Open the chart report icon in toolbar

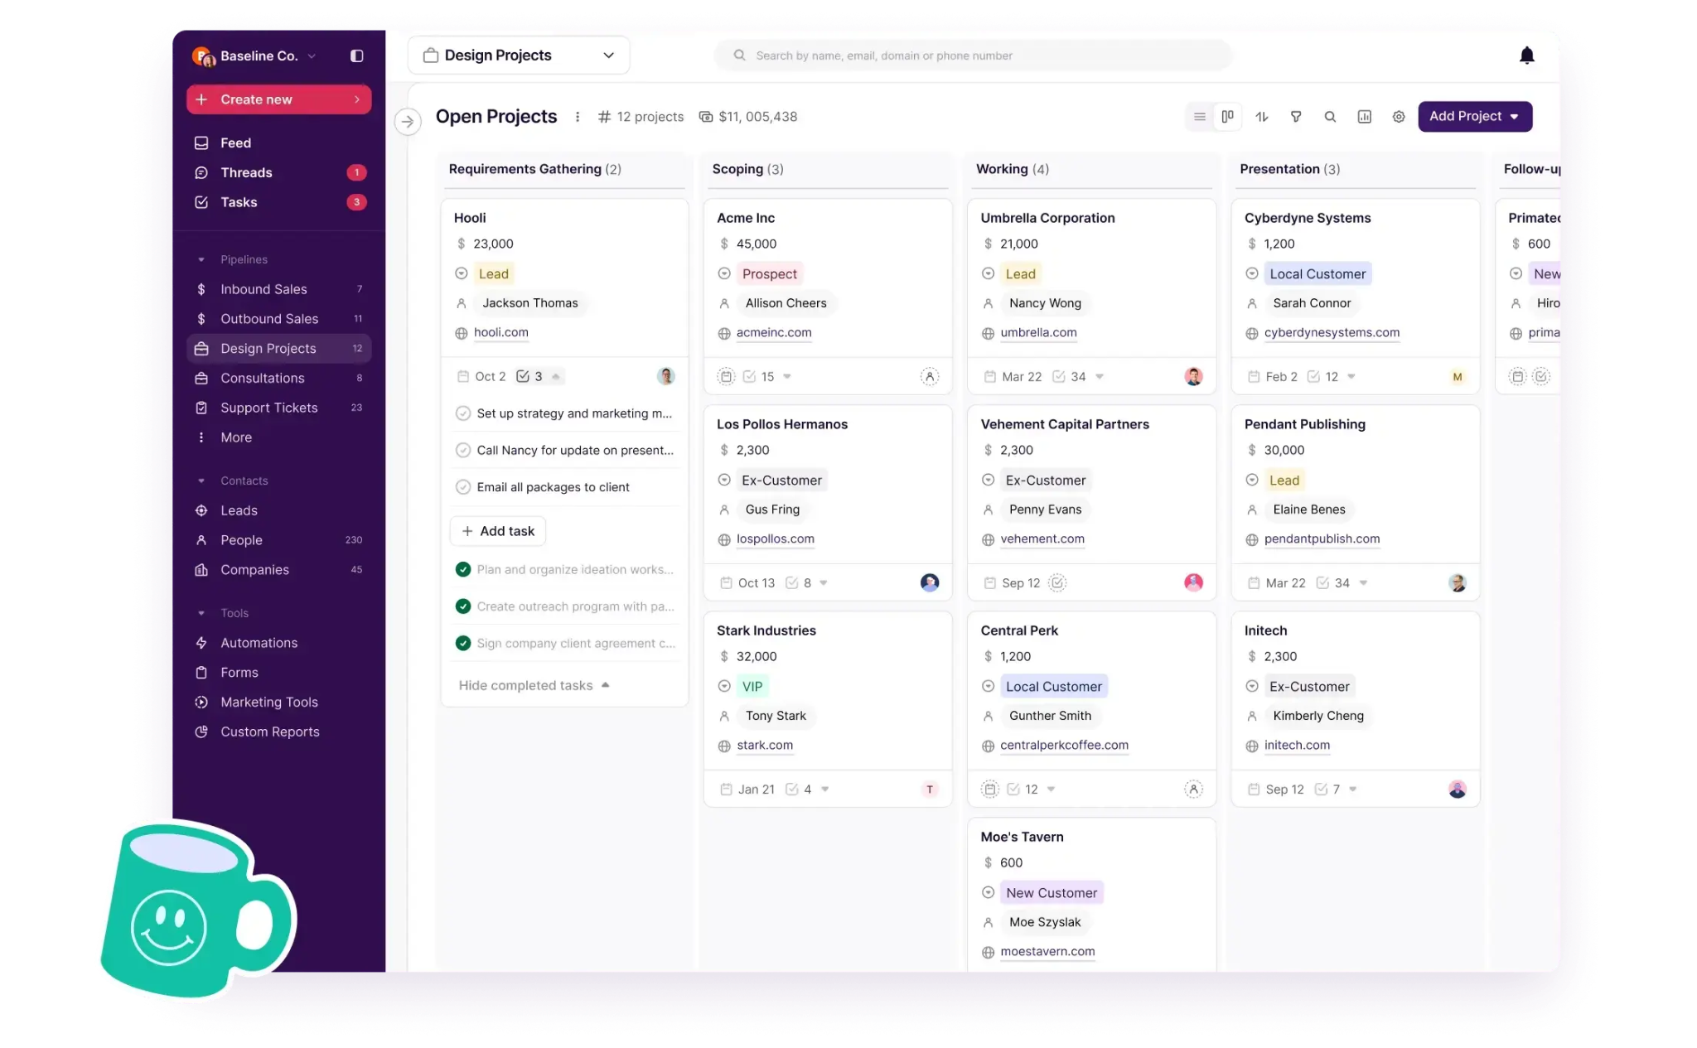click(1364, 117)
